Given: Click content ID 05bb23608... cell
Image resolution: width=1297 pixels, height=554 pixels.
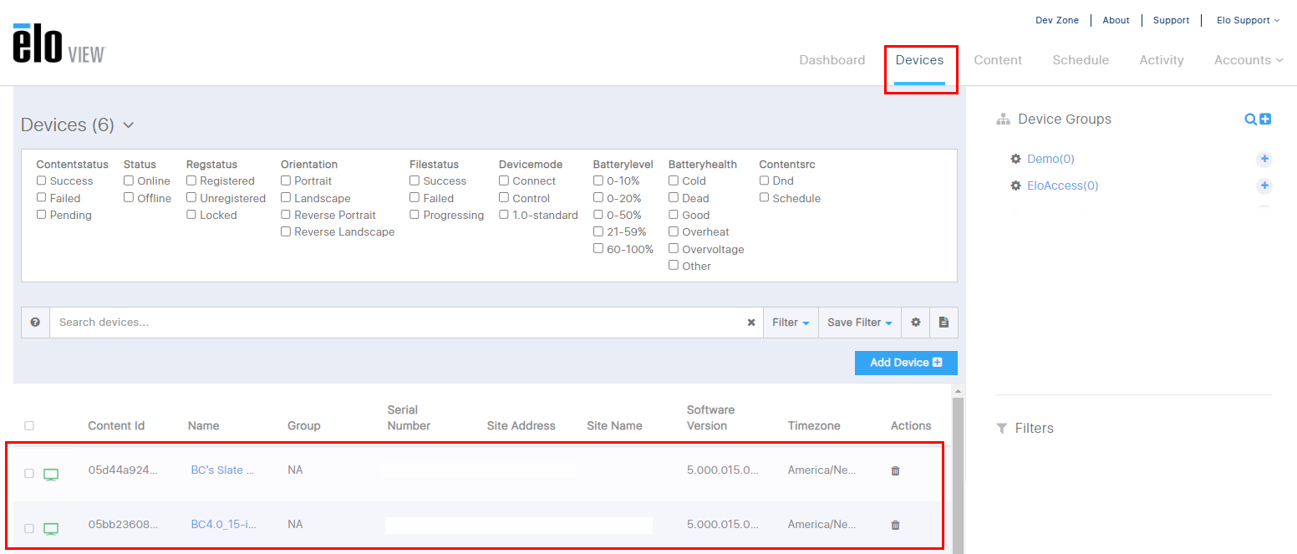Looking at the screenshot, I should pos(123,525).
